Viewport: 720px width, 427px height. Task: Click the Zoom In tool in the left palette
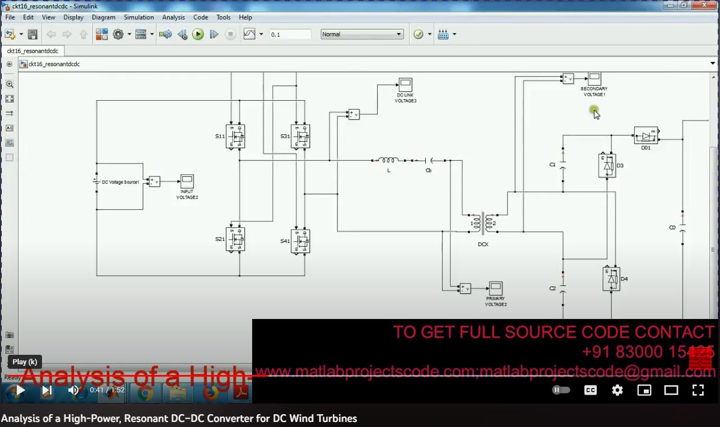click(x=10, y=85)
